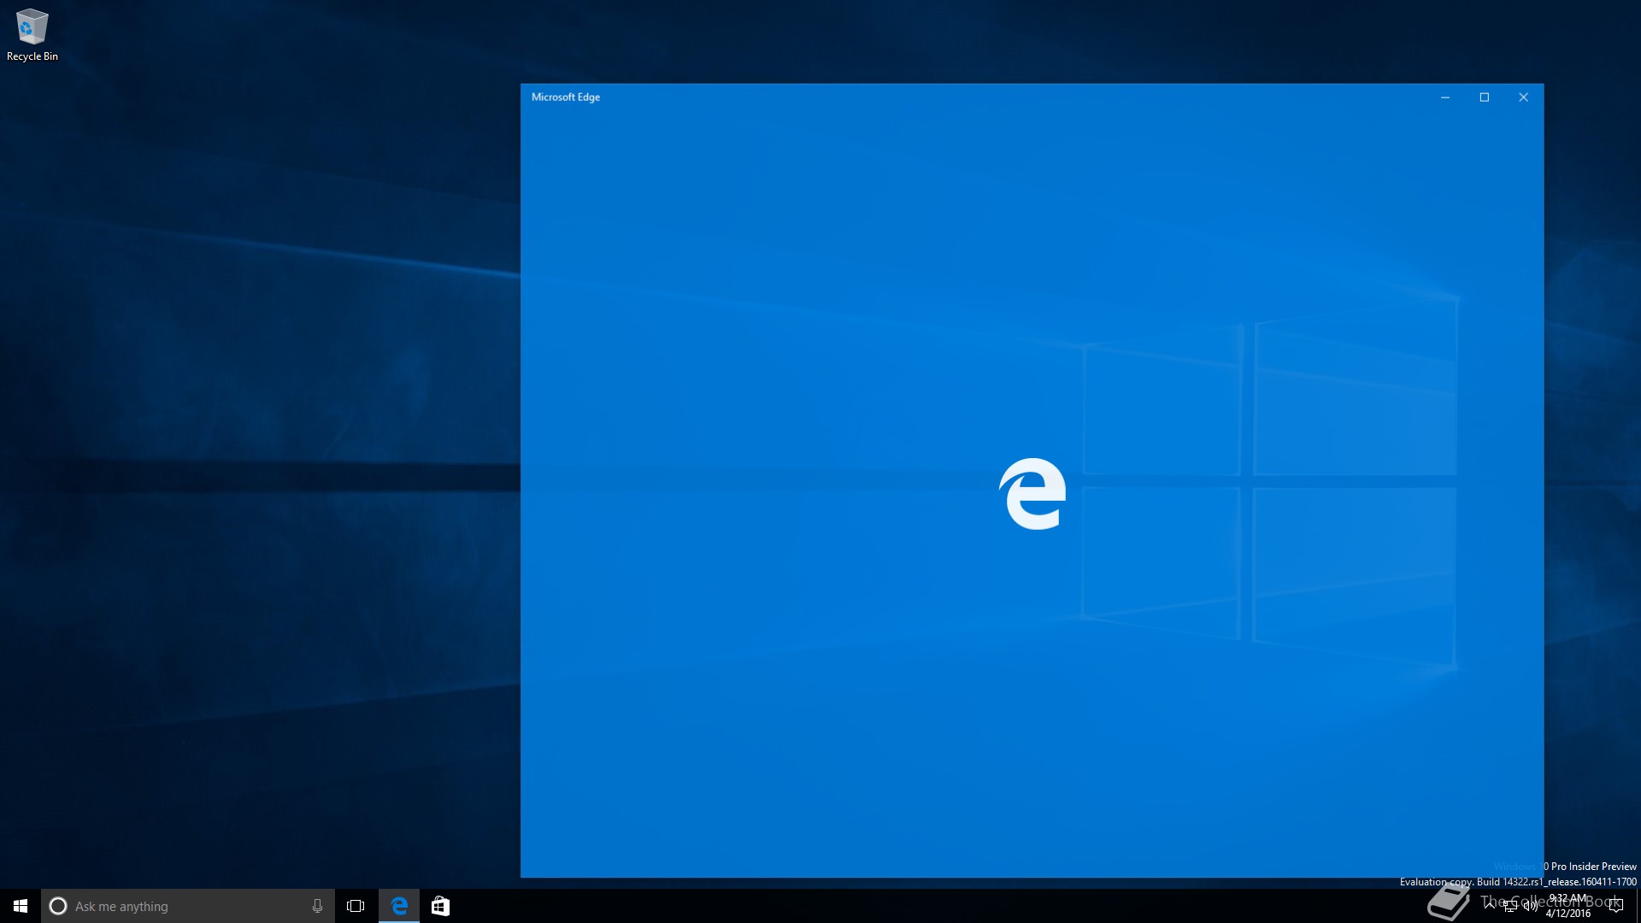Viewport: 1641px width, 923px height.
Task: Minimize the Microsoft Edge window
Action: pos(1445,97)
